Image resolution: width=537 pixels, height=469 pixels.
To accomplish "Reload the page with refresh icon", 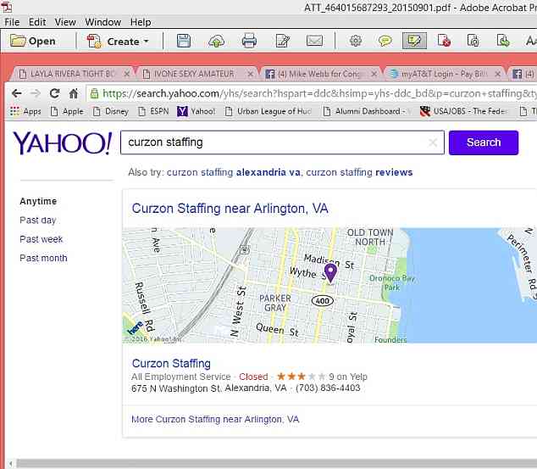I will 54,93.
